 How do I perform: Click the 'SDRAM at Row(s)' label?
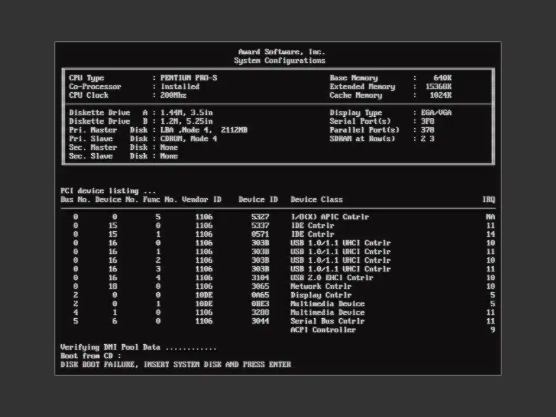[x=362, y=138]
